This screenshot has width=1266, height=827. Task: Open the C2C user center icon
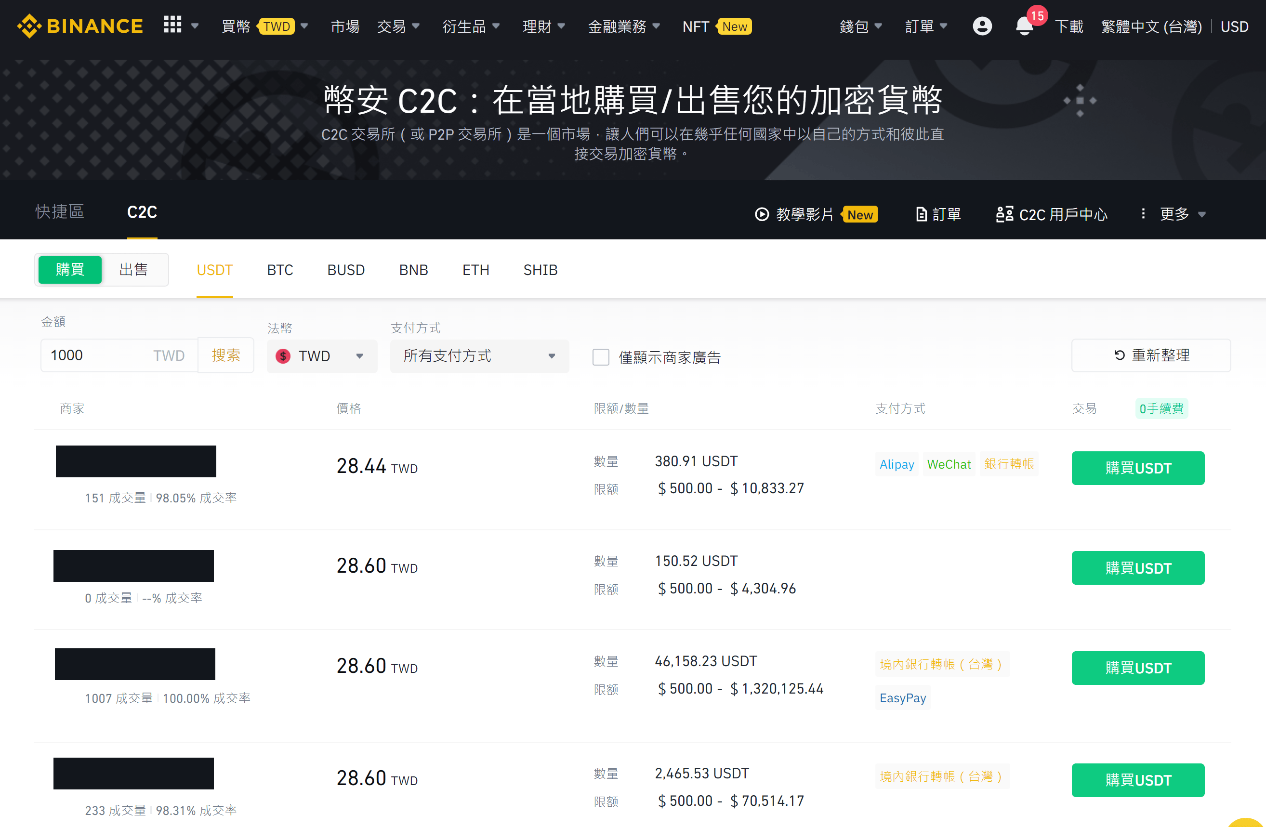coord(1004,214)
